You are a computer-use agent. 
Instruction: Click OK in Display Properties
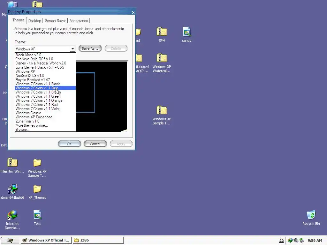(x=69, y=144)
